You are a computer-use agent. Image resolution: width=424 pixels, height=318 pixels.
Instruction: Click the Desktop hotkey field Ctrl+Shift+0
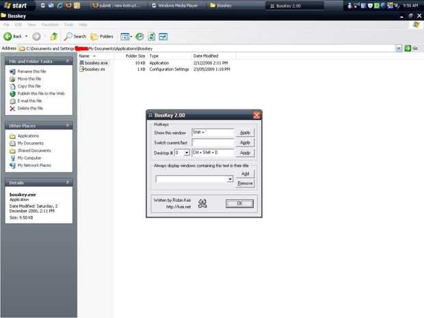pos(213,153)
